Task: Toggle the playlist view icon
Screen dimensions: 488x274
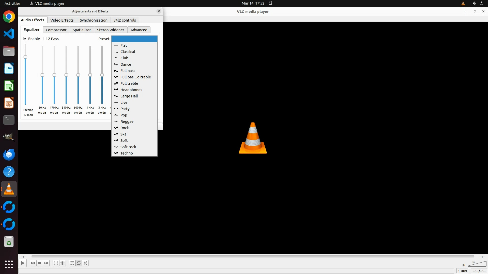Action: pos(72,263)
